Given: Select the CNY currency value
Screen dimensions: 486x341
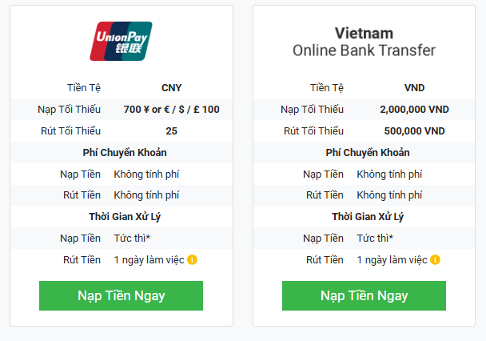Looking at the screenshot, I should pyautogui.click(x=171, y=87).
